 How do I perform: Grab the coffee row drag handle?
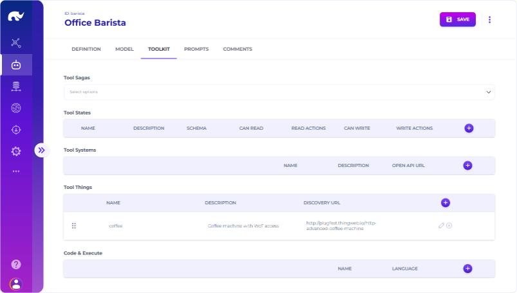click(74, 226)
